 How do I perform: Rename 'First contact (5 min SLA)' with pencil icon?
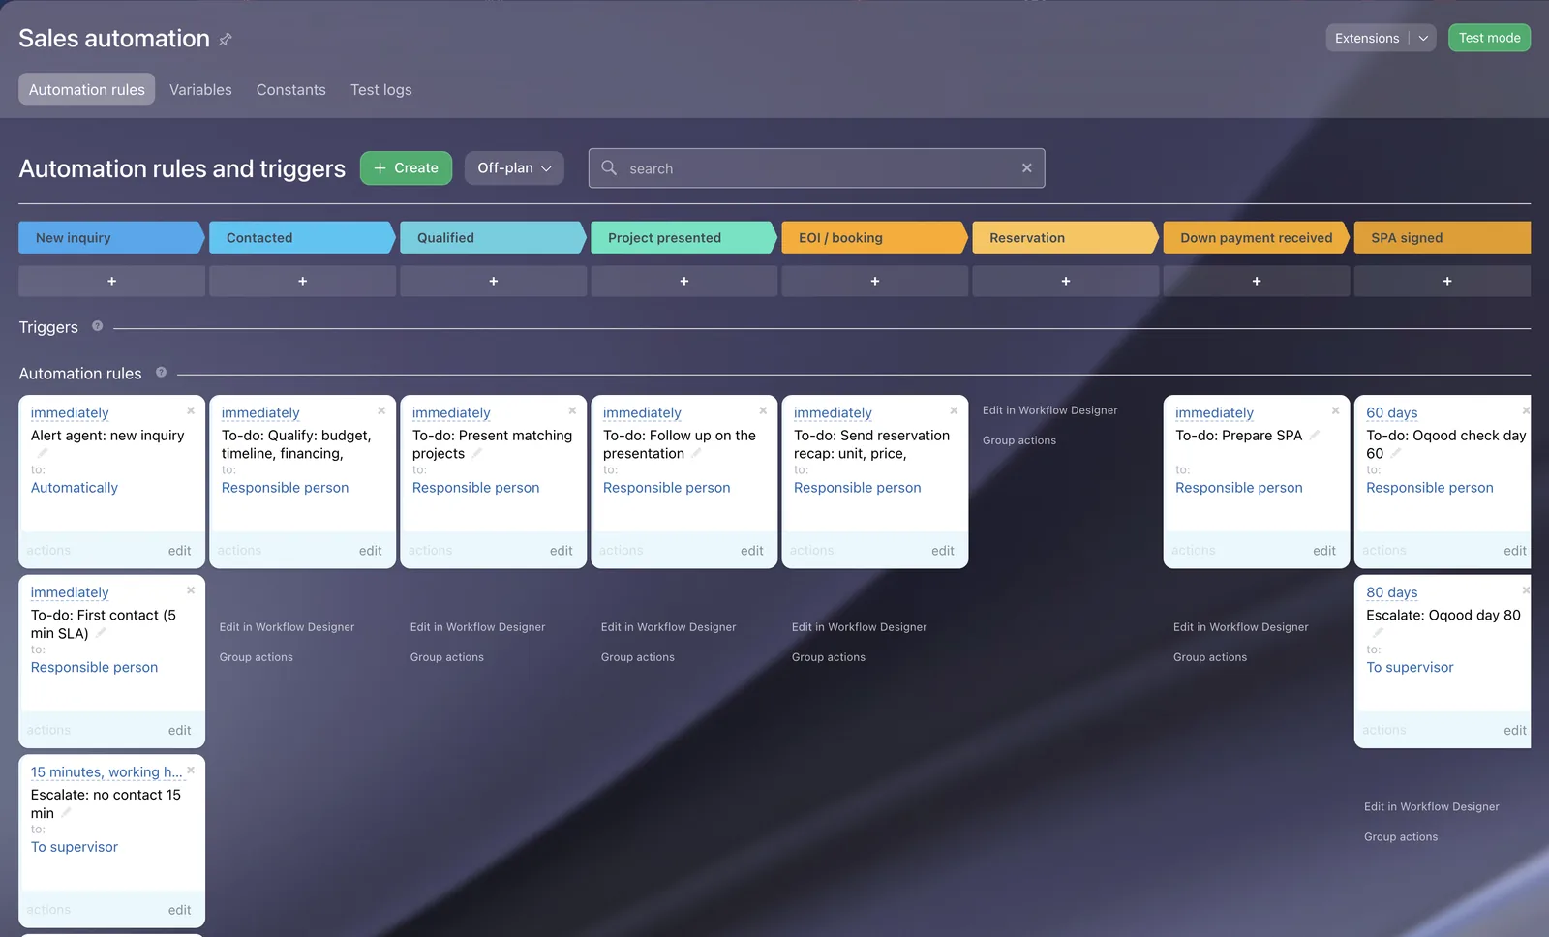[x=101, y=633]
